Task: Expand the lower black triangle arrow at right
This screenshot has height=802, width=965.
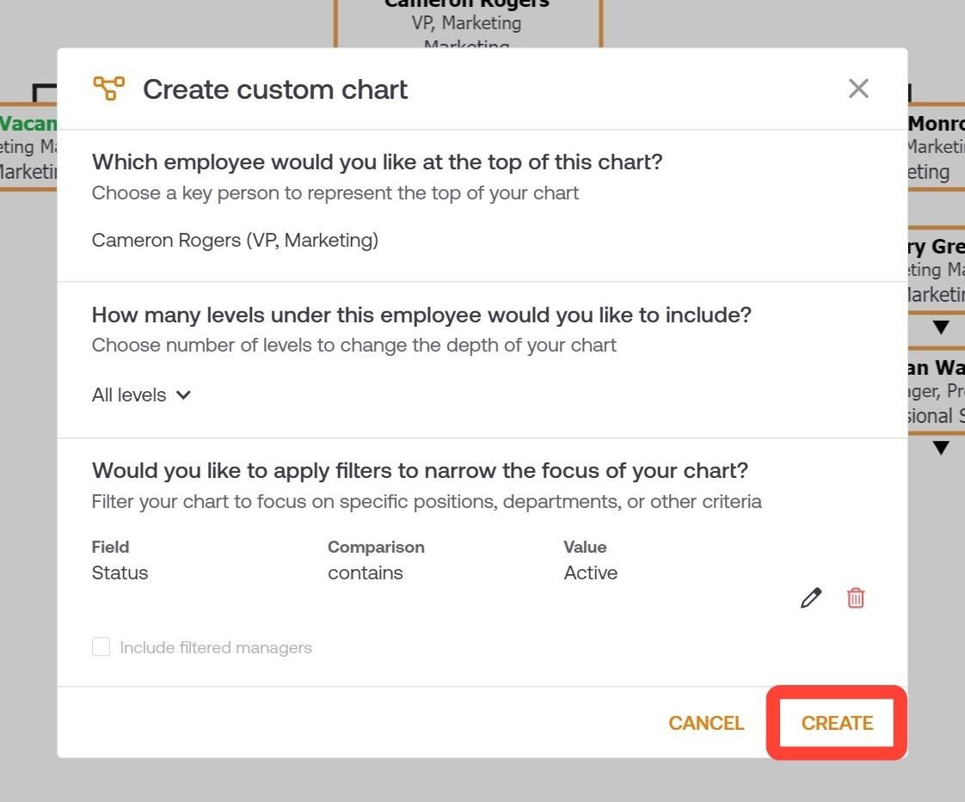Action: tap(940, 448)
